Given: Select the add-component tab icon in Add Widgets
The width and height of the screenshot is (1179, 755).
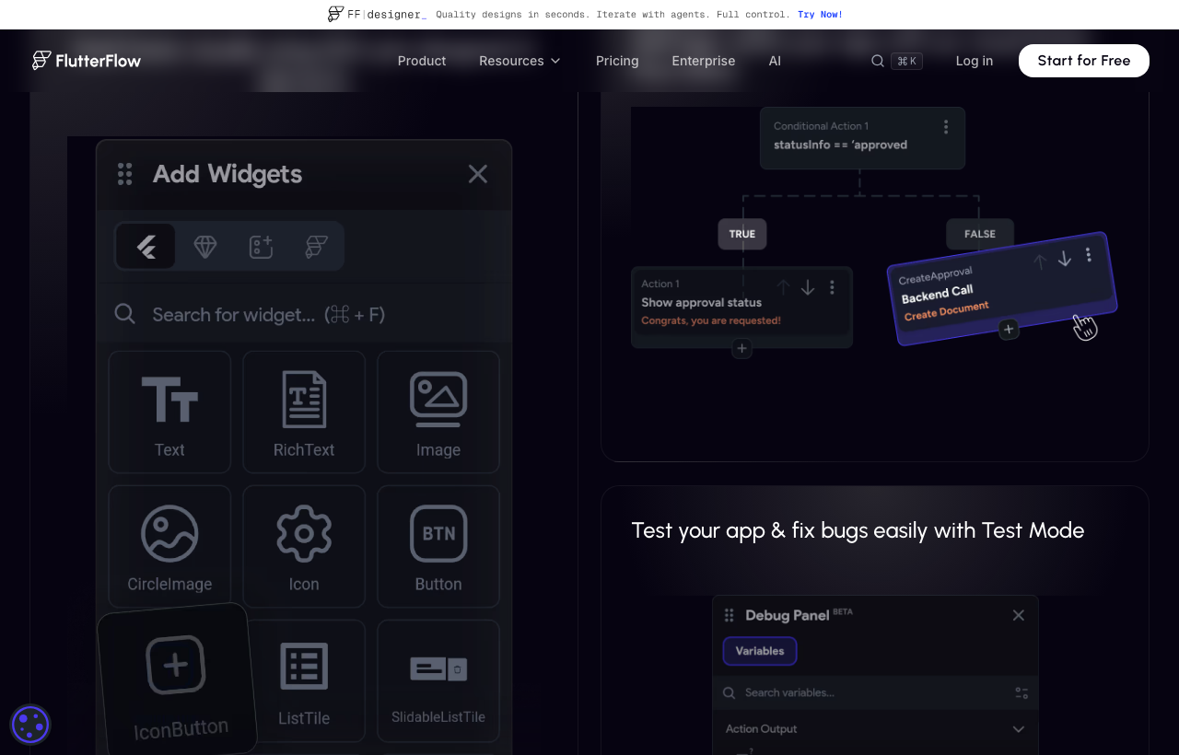Looking at the screenshot, I should pyautogui.click(x=261, y=246).
